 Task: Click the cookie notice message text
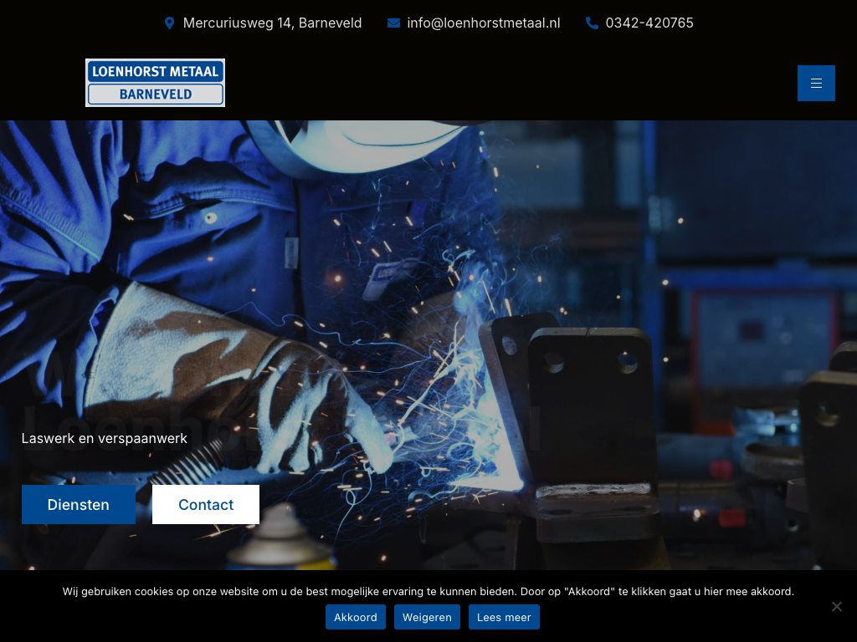pos(428,591)
